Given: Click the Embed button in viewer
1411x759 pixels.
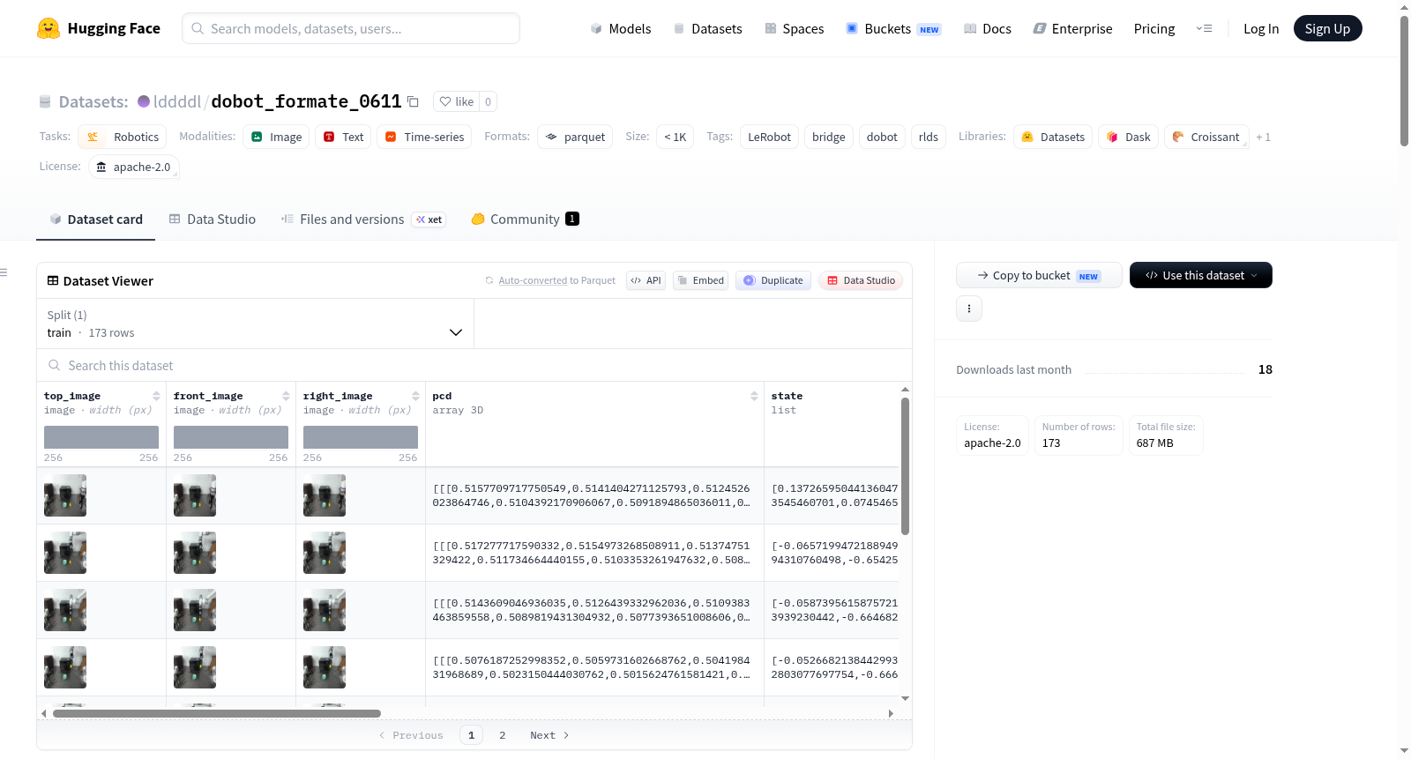Looking at the screenshot, I should click(x=700, y=280).
